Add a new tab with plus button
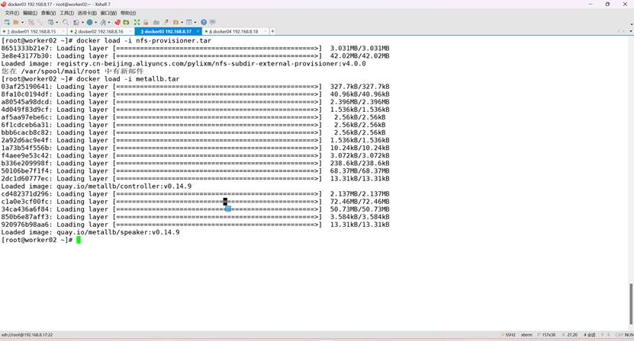 pos(272,31)
